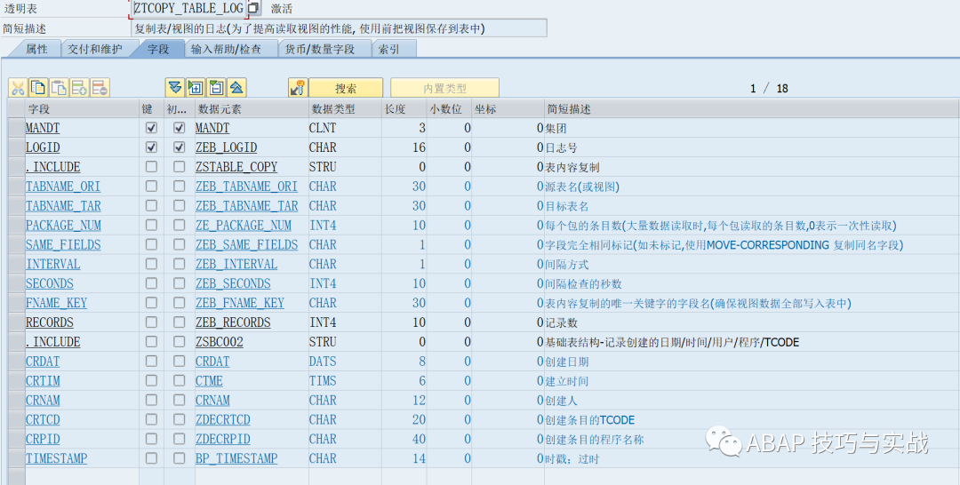The height and width of the screenshot is (485, 960).
Task: Click the CRTIM field name
Action: (43, 380)
